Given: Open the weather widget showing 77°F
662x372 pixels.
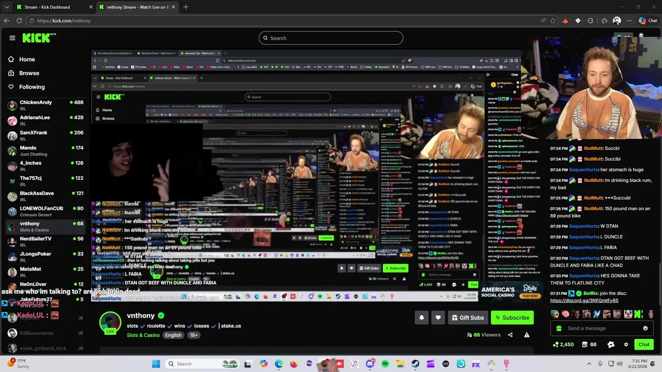Looking at the screenshot, I should 19,364.
